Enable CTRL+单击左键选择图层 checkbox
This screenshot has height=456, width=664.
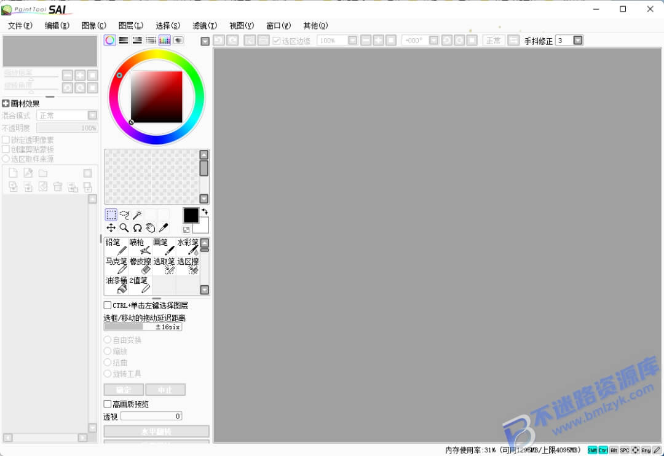pyautogui.click(x=108, y=305)
